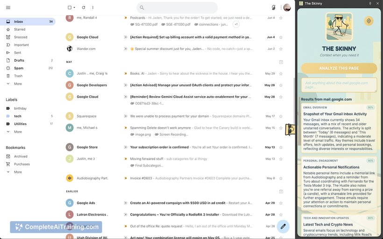Open the account avatar menu
Viewport: 383px width, 239px height.
tap(287, 7)
